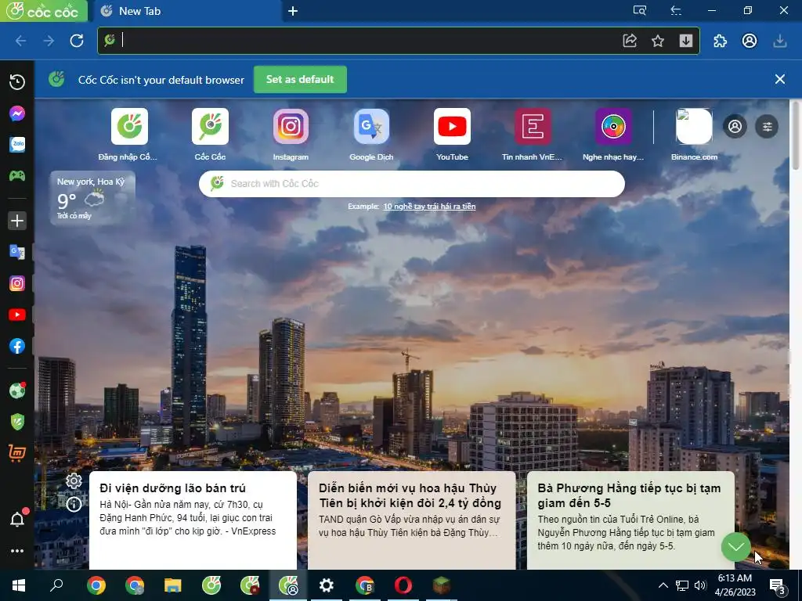The image size is (802, 601).
Task: Open article Bà Phương Hằng tiếp tục bị tạm giam
Action: 630,520
